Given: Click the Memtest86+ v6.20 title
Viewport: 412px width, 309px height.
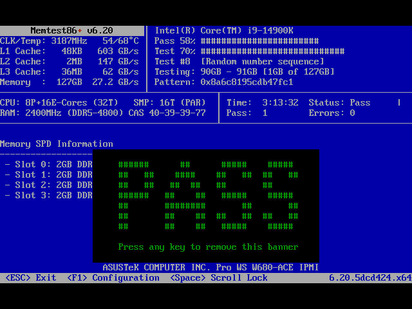Looking at the screenshot, I should [71, 30].
